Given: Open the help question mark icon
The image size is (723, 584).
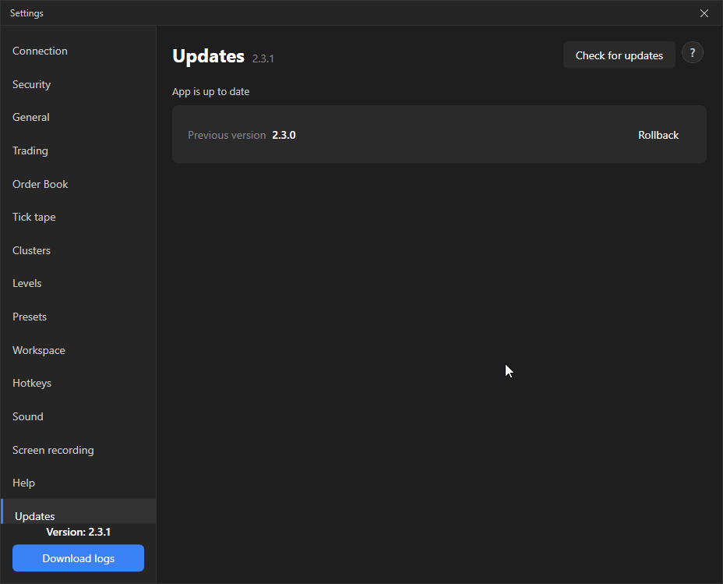Looking at the screenshot, I should (x=692, y=53).
